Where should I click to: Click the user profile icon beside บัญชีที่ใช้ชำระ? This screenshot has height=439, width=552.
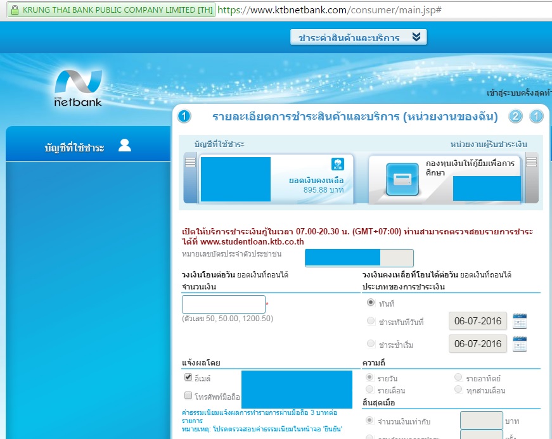point(125,145)
